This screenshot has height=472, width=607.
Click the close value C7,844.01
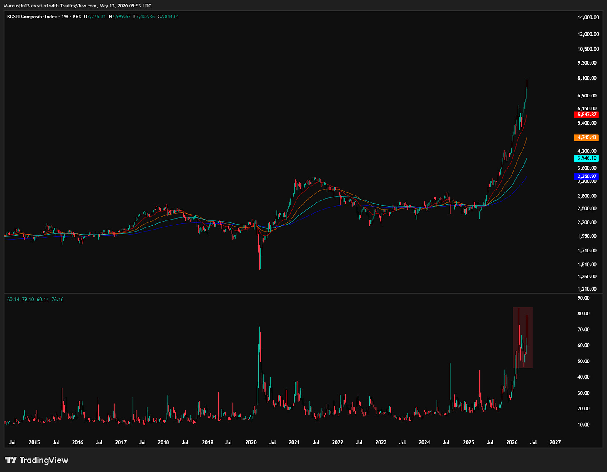pyautogui.click(x=168, y=17)
